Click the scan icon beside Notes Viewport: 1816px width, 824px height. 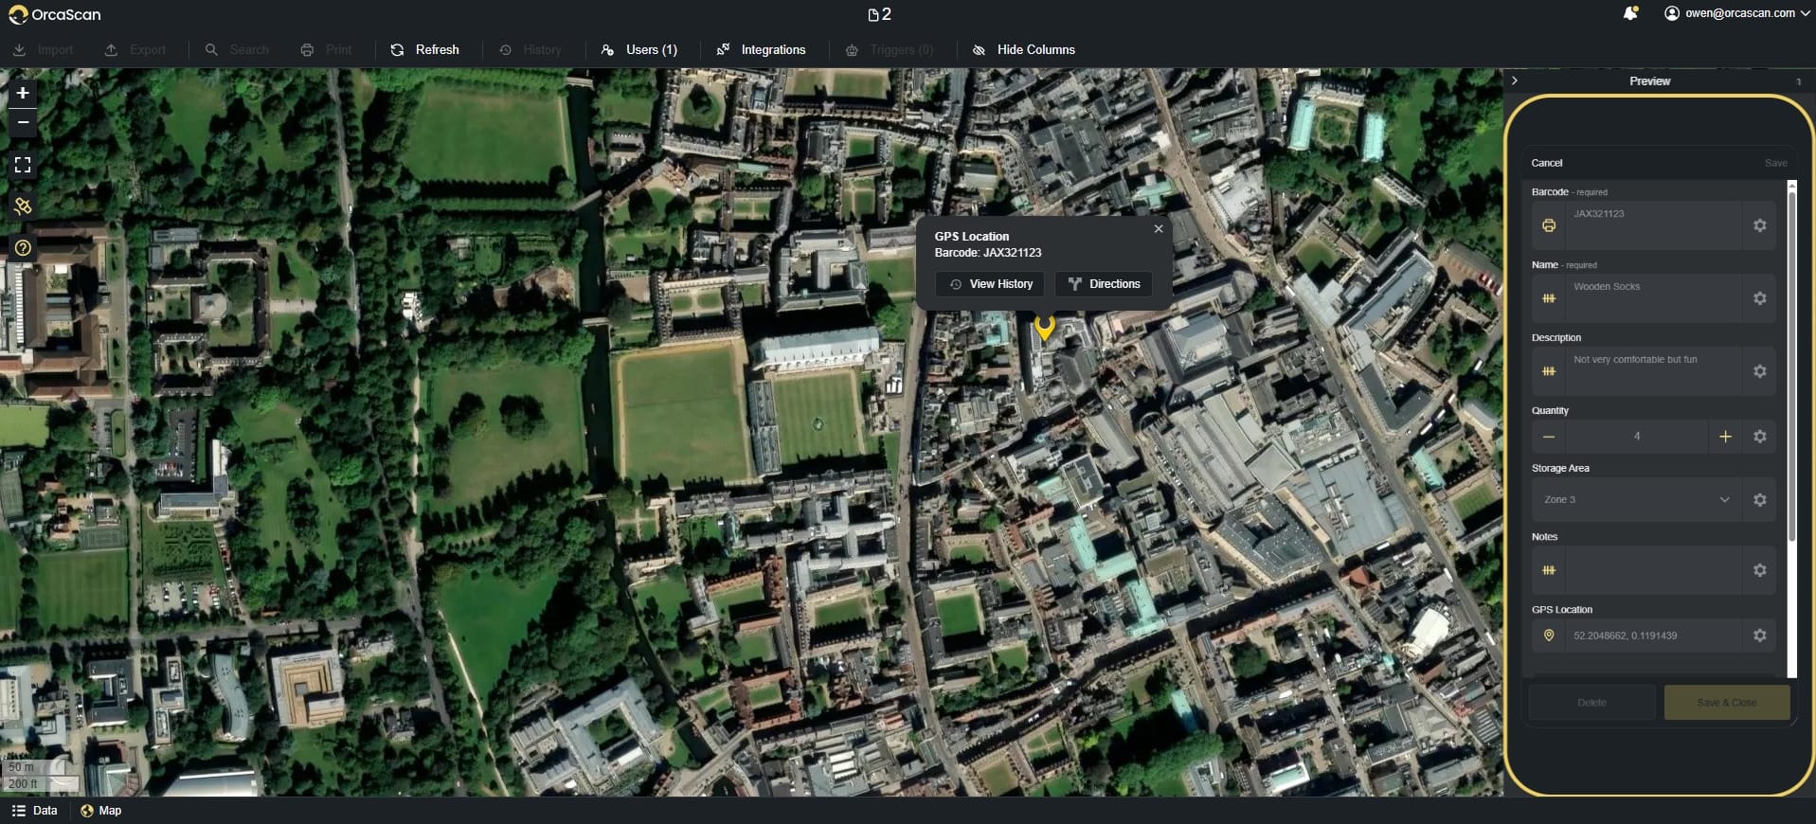[x=1549, y=570]
